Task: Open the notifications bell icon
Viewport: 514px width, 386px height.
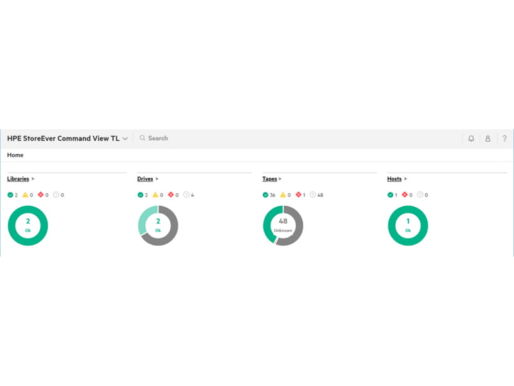Action: point(472,138)
